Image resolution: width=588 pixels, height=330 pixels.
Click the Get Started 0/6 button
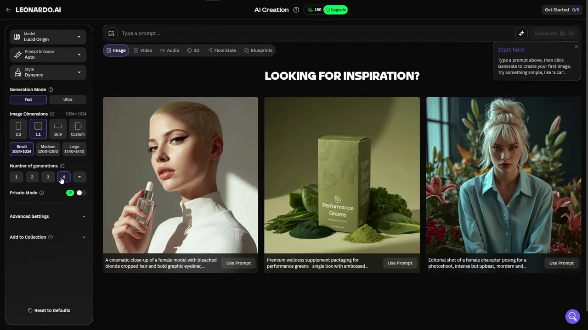coord(562,10)
